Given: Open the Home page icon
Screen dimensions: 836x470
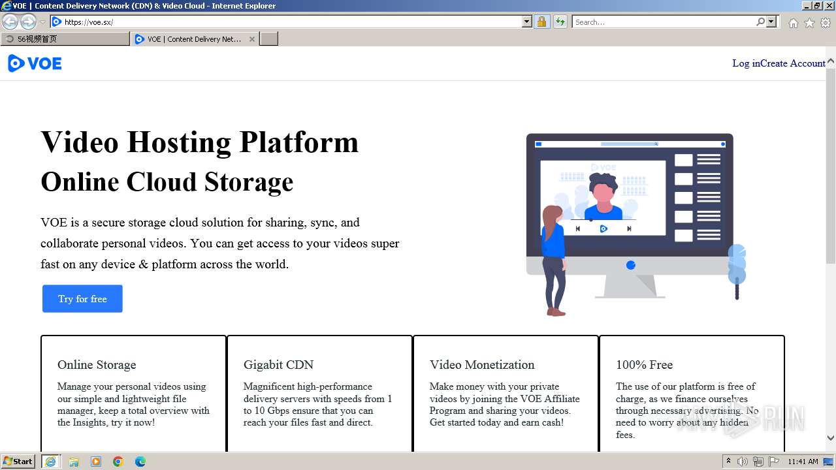Looking at the screenshot, I should coord(793,23).
